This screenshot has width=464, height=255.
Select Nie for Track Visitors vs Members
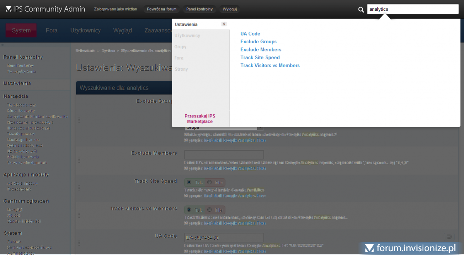(x=210, y=210)
